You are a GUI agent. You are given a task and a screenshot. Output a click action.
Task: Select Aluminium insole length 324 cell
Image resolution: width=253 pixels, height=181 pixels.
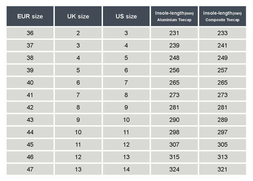point(174,169)
